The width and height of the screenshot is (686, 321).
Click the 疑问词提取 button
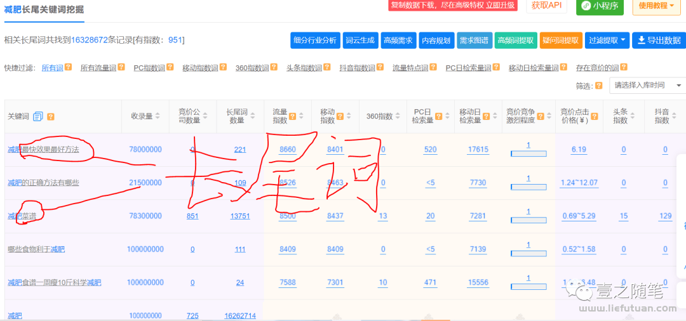coord(561,40)
